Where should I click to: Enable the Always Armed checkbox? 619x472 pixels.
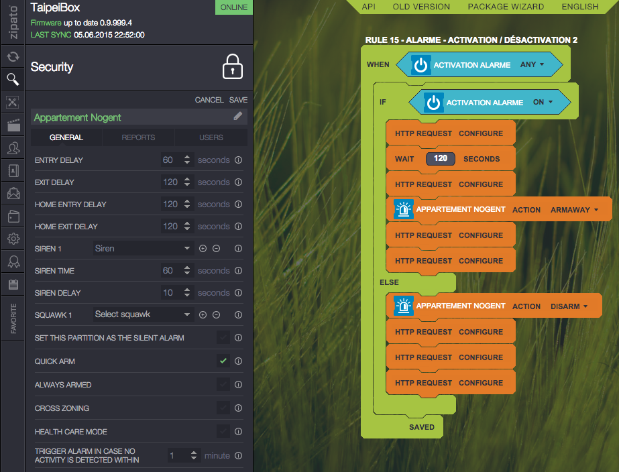(x=223, y=385)
